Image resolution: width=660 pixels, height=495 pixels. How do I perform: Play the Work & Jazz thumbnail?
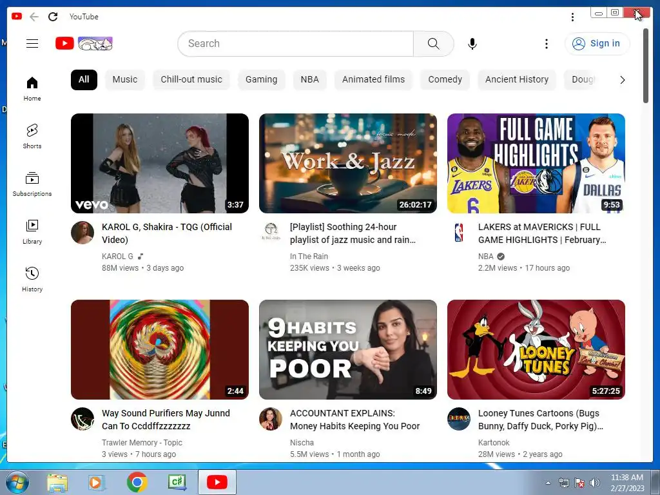click(348, 163)
